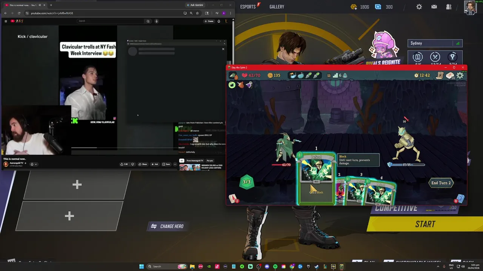
Task: Click the Chrome address bar URL
Action: pos(52,13)
